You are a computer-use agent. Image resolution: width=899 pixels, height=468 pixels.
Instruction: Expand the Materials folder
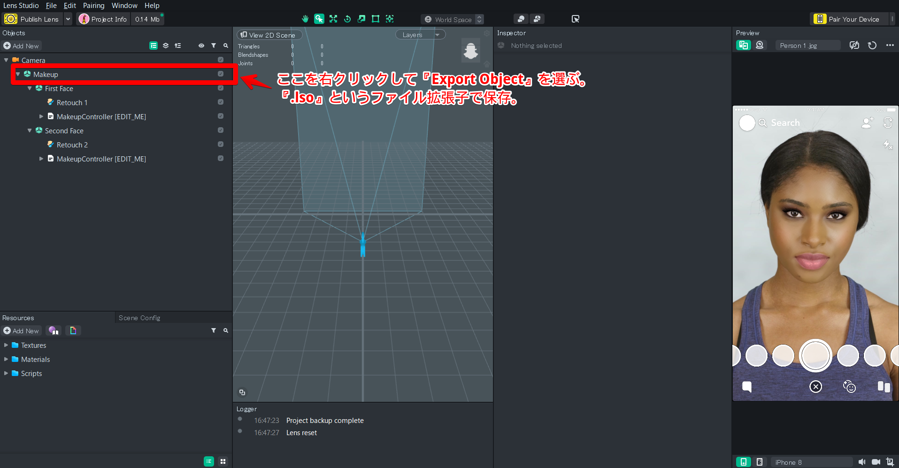tap(6, 359)
